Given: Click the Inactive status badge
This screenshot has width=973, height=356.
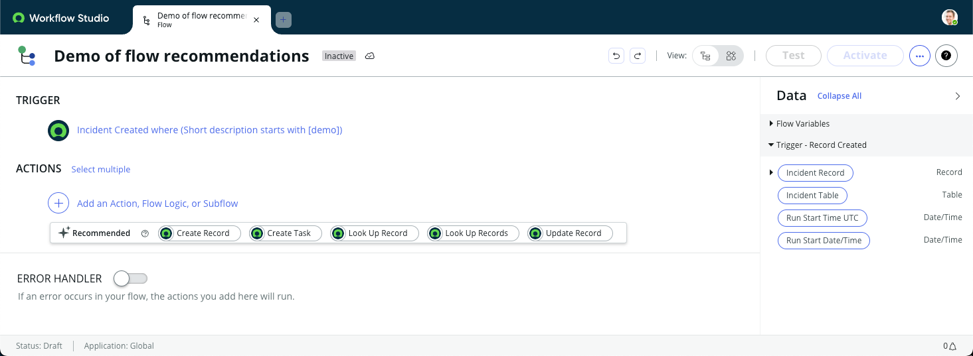Looking at the screenshot, I should tap(339, 56).
